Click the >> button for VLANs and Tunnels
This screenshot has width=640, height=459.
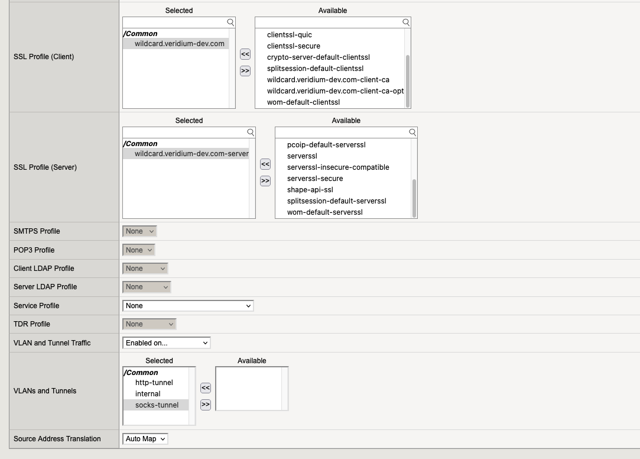tap(206, 405)
